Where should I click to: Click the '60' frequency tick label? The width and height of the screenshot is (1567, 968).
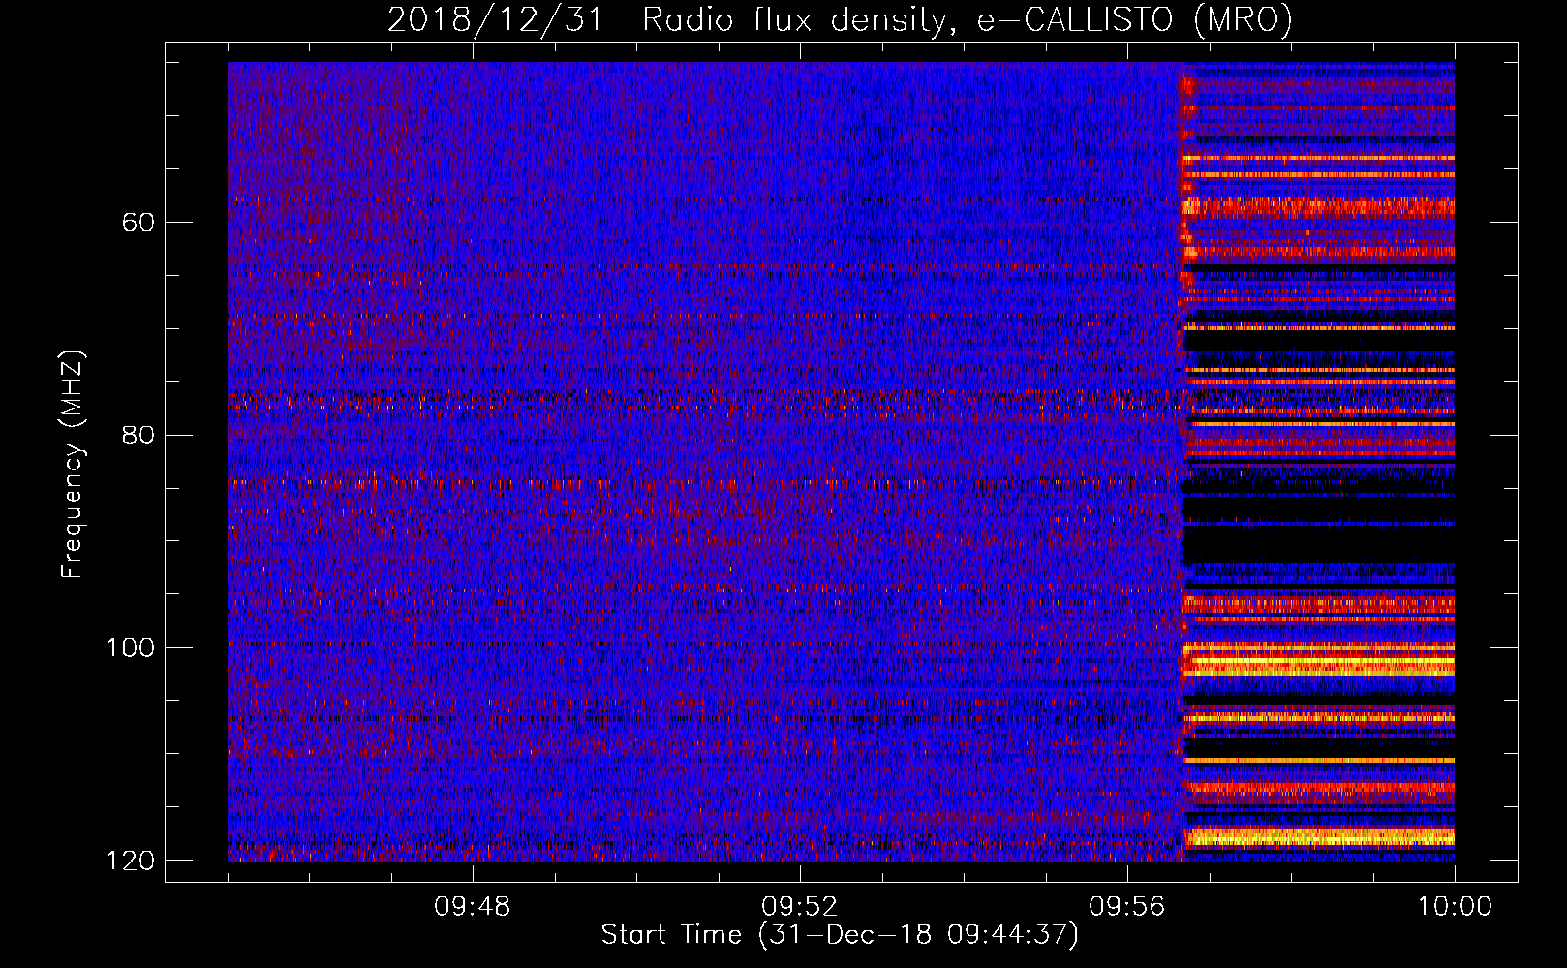[x=138, y=223]
